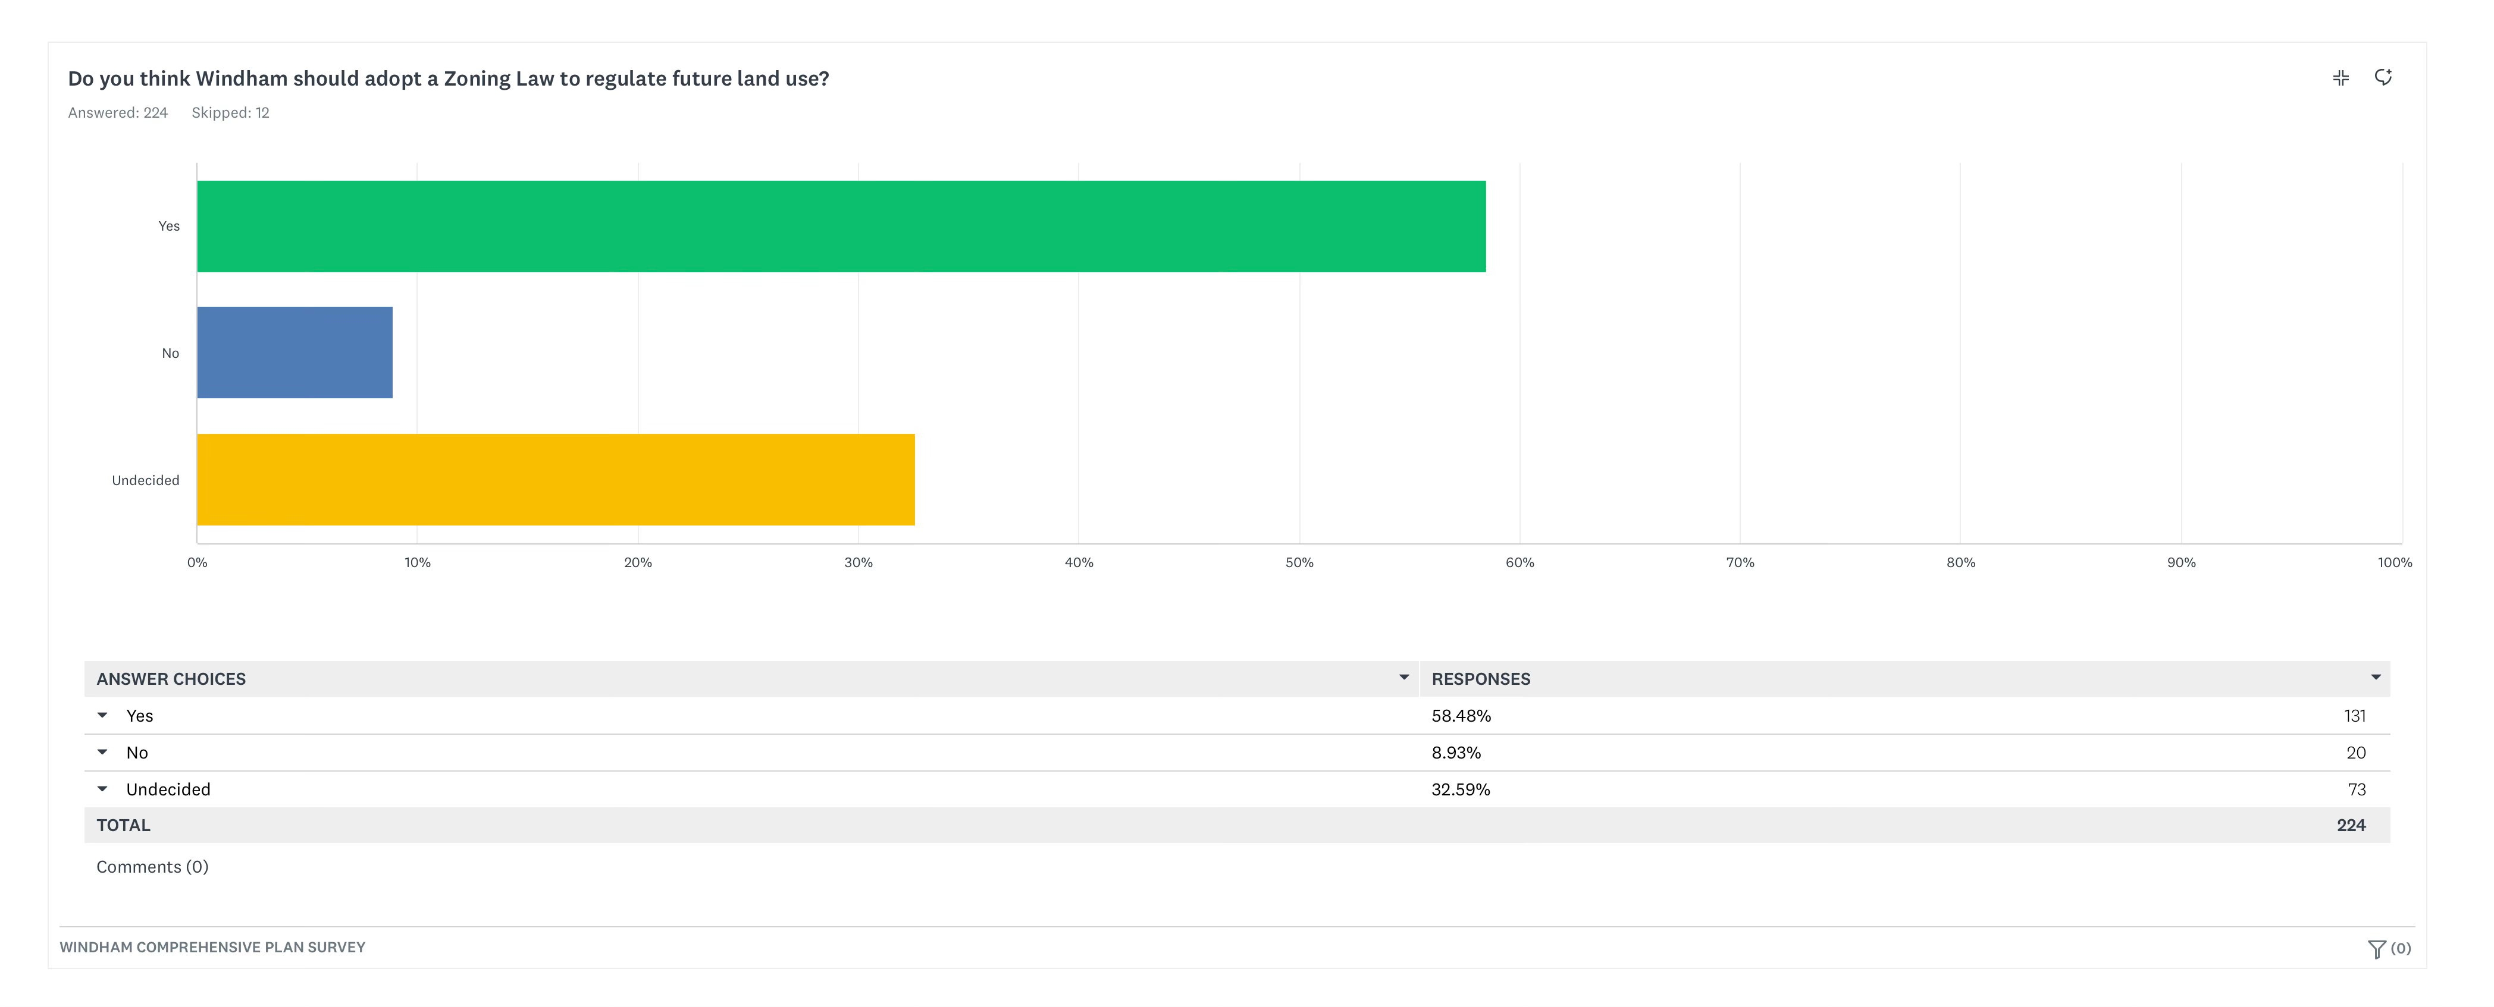Click the Yes response count 131
The width and height of the screenshot is (2494, 1007).
(2354, 716)
